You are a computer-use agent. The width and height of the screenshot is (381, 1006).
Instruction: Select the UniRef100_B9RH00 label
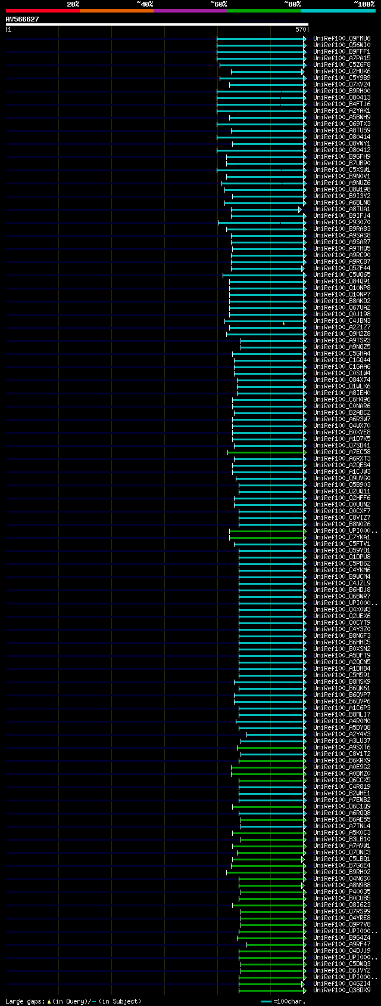tap(342, 91)
